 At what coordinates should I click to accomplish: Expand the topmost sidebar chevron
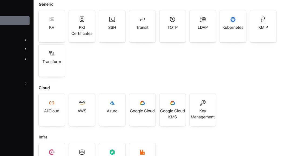pyautogui.click(x=25, y=40)
